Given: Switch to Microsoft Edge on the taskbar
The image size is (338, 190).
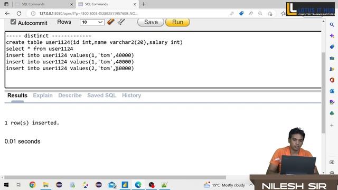Looking at the screenshot, I should point(138,185).
